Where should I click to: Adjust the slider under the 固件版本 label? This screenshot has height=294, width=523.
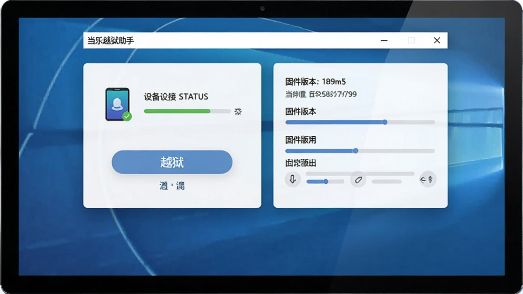tap(360, 122)
